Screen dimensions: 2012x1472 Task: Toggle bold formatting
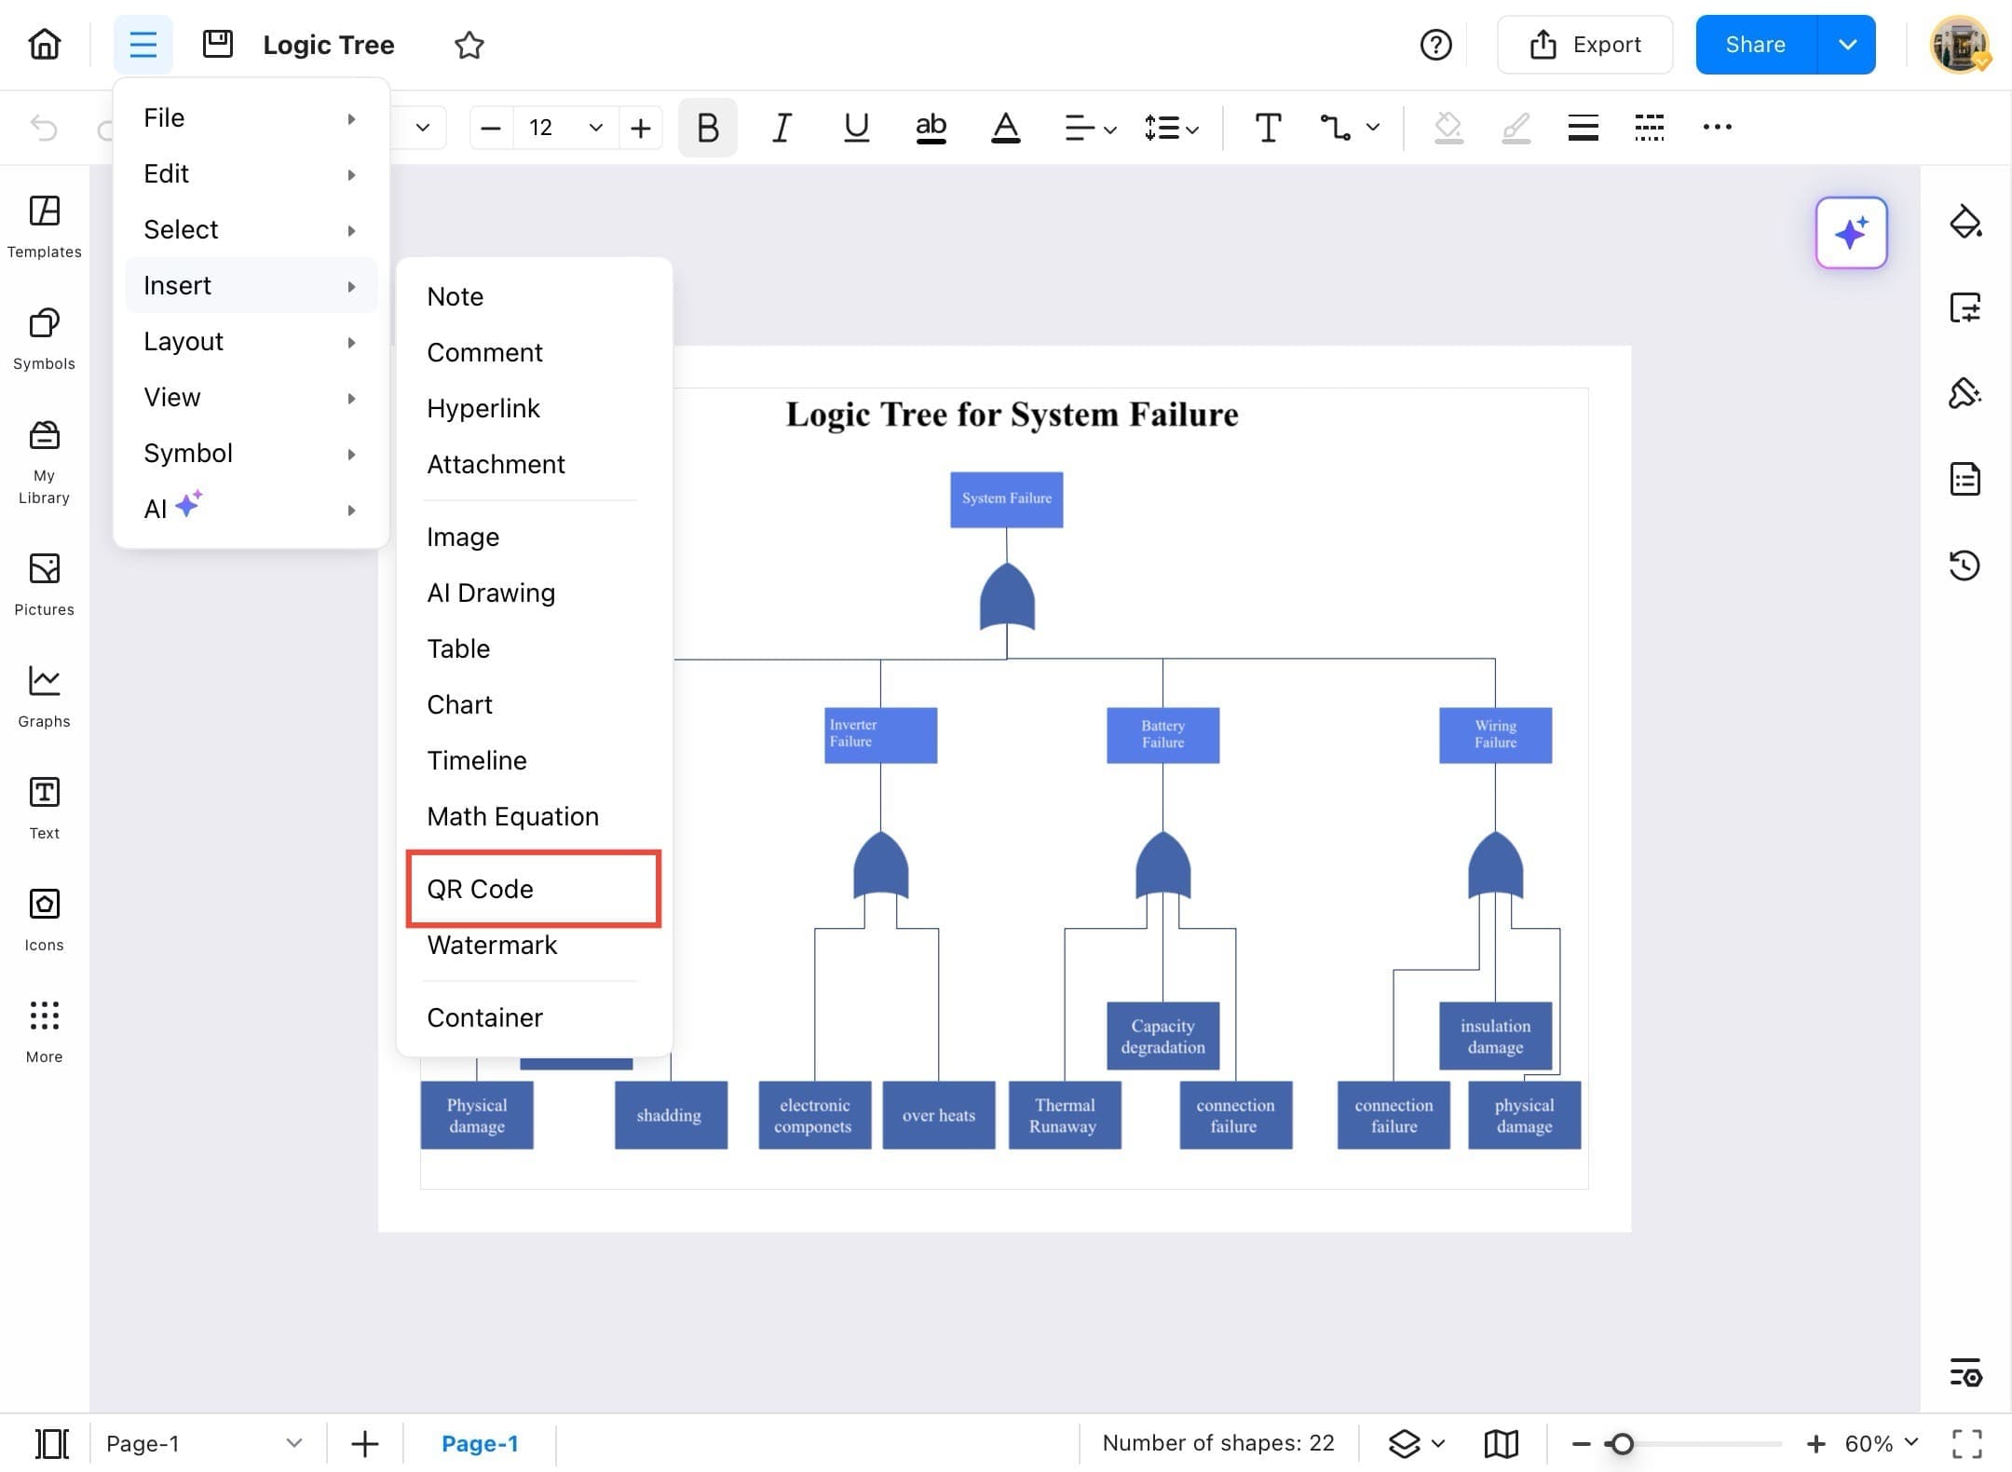click(x=707, y=128)
